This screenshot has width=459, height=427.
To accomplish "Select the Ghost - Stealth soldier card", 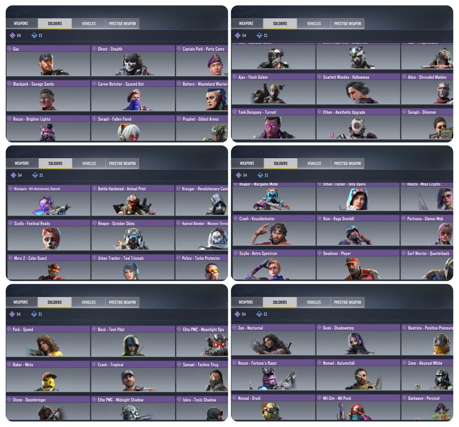I will point(133,61).
